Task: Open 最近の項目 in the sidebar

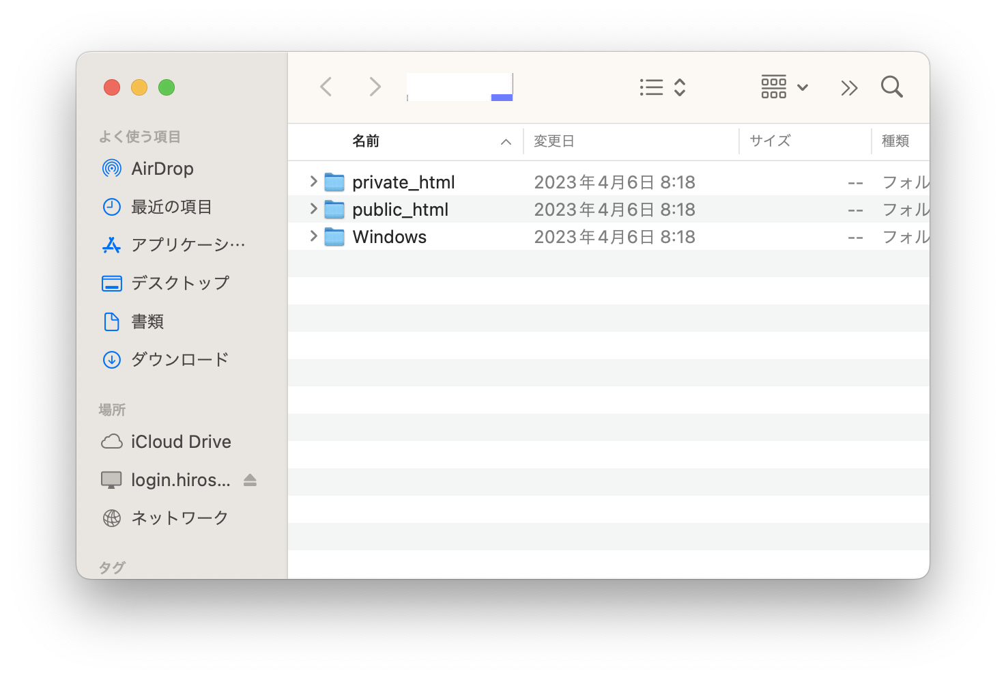Action: pyautogui.click(x=171, y=207)
